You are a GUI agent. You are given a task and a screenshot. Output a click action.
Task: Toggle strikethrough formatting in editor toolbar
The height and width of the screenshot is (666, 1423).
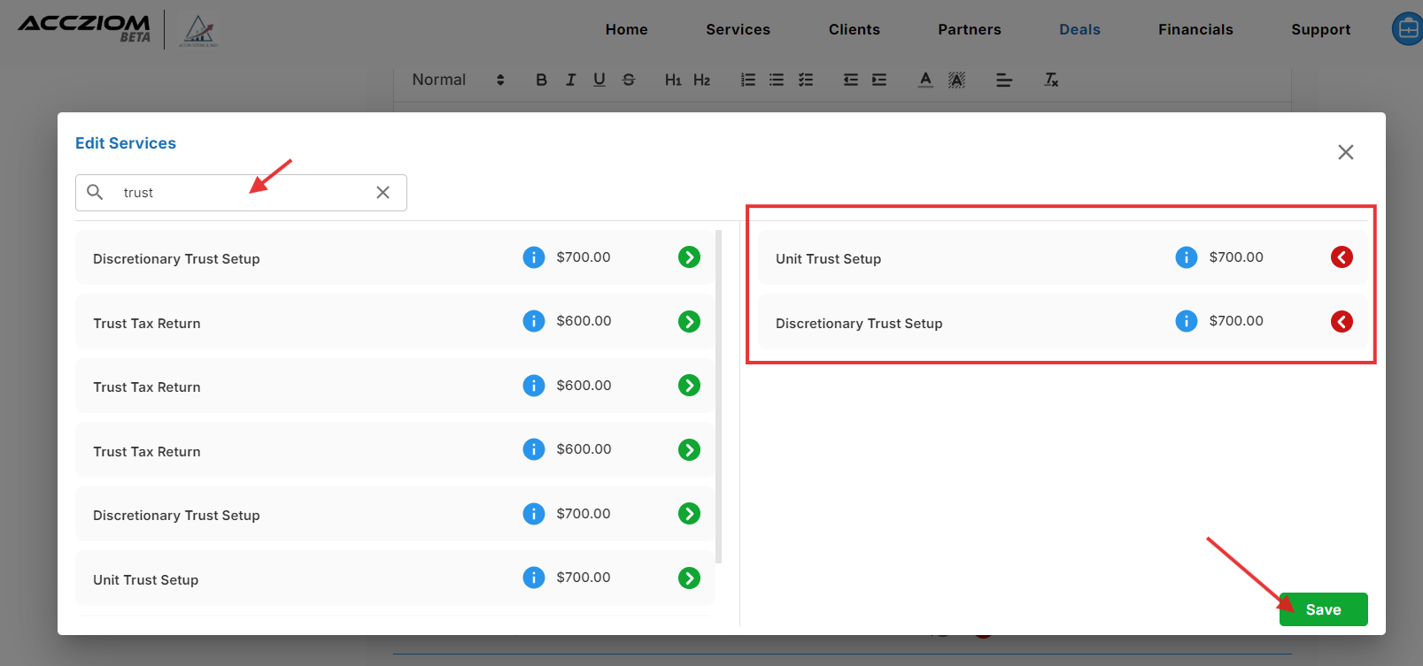coord(629,80)
